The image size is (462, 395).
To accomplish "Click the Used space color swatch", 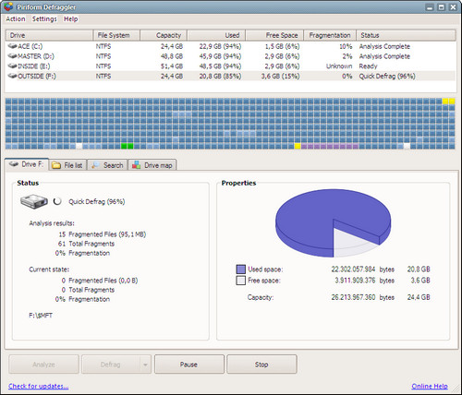I will click(241, 269).
